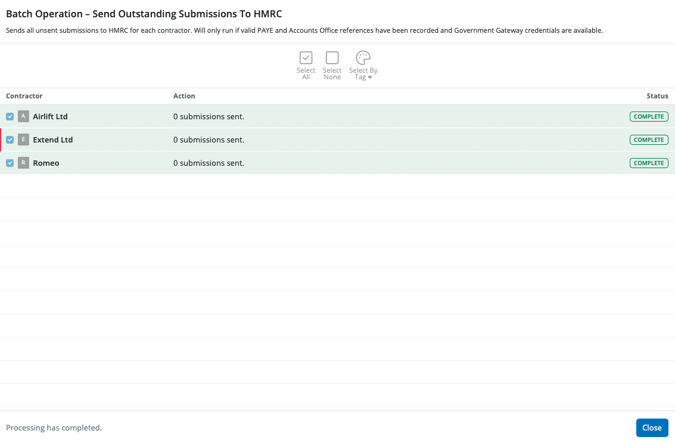This screenshot has height=443, width=675.
Task: Select the Extend Ltd contractor name
Action: tap(52, 140)
